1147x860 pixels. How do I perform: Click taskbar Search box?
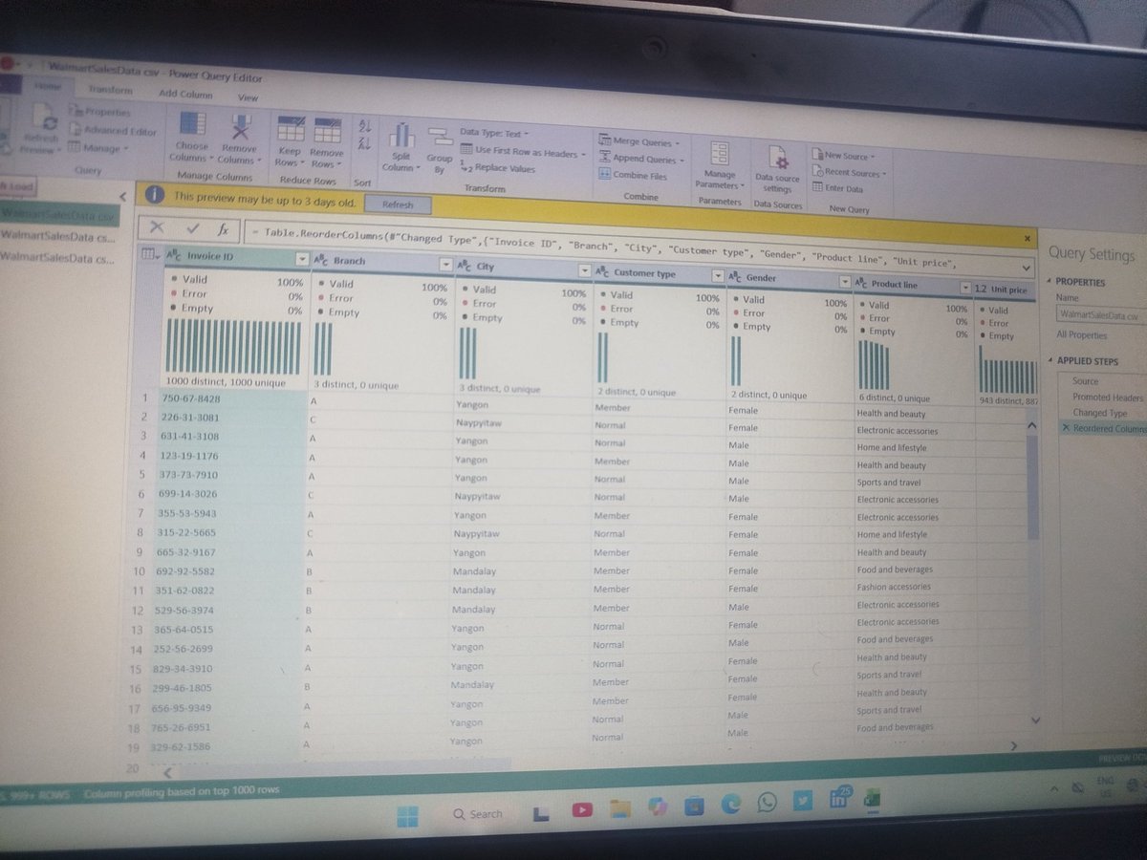(478, 814)
